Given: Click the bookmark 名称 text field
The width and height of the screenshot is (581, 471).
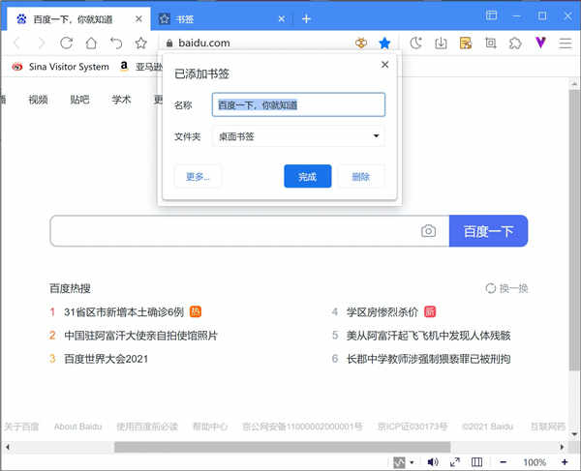Looking at the screenshot, I should [x=298, y=104].
